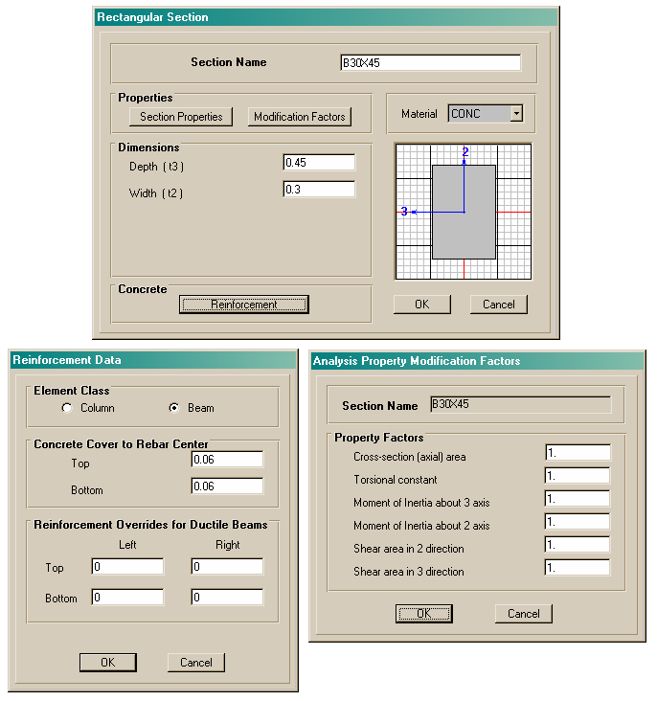Click the Reinforcement button under Concrete
Screen dimensions: 657x701
click(244, 305)
